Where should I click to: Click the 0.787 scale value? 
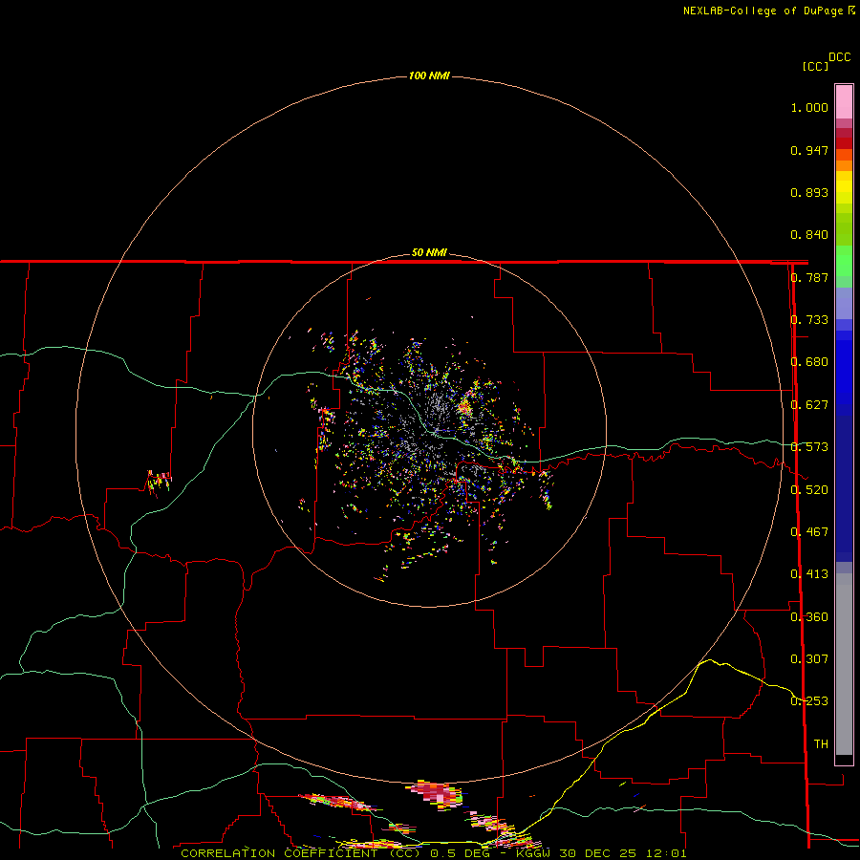click(x=809, y=277)
